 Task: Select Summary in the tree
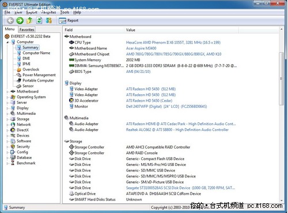click(31, 47)
